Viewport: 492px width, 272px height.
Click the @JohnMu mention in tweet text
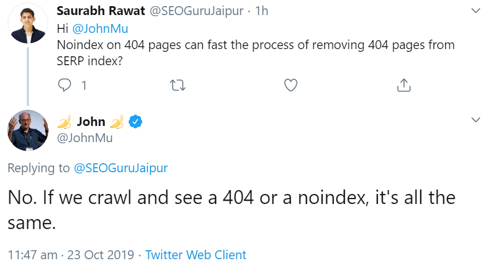(x=101, y=28)
